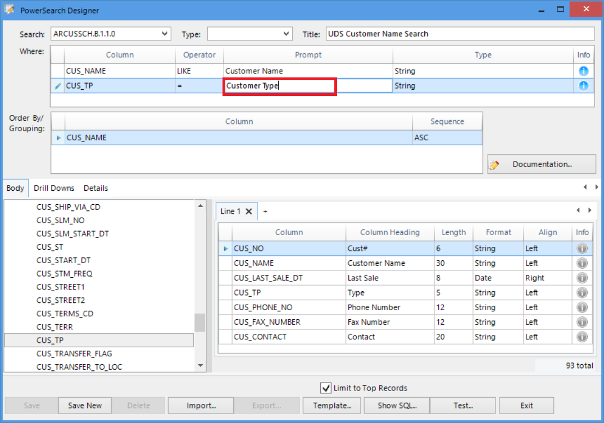Click the info icon in CUS_NO row

582,249
